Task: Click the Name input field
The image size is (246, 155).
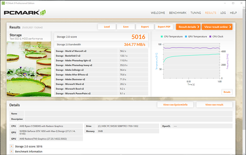Action: click(x=128, y=114)
